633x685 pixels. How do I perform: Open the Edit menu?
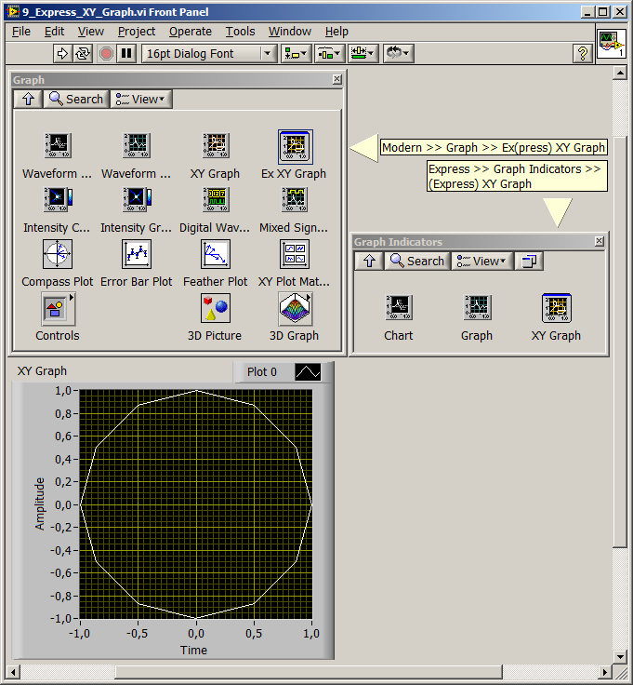coord(54,32)
